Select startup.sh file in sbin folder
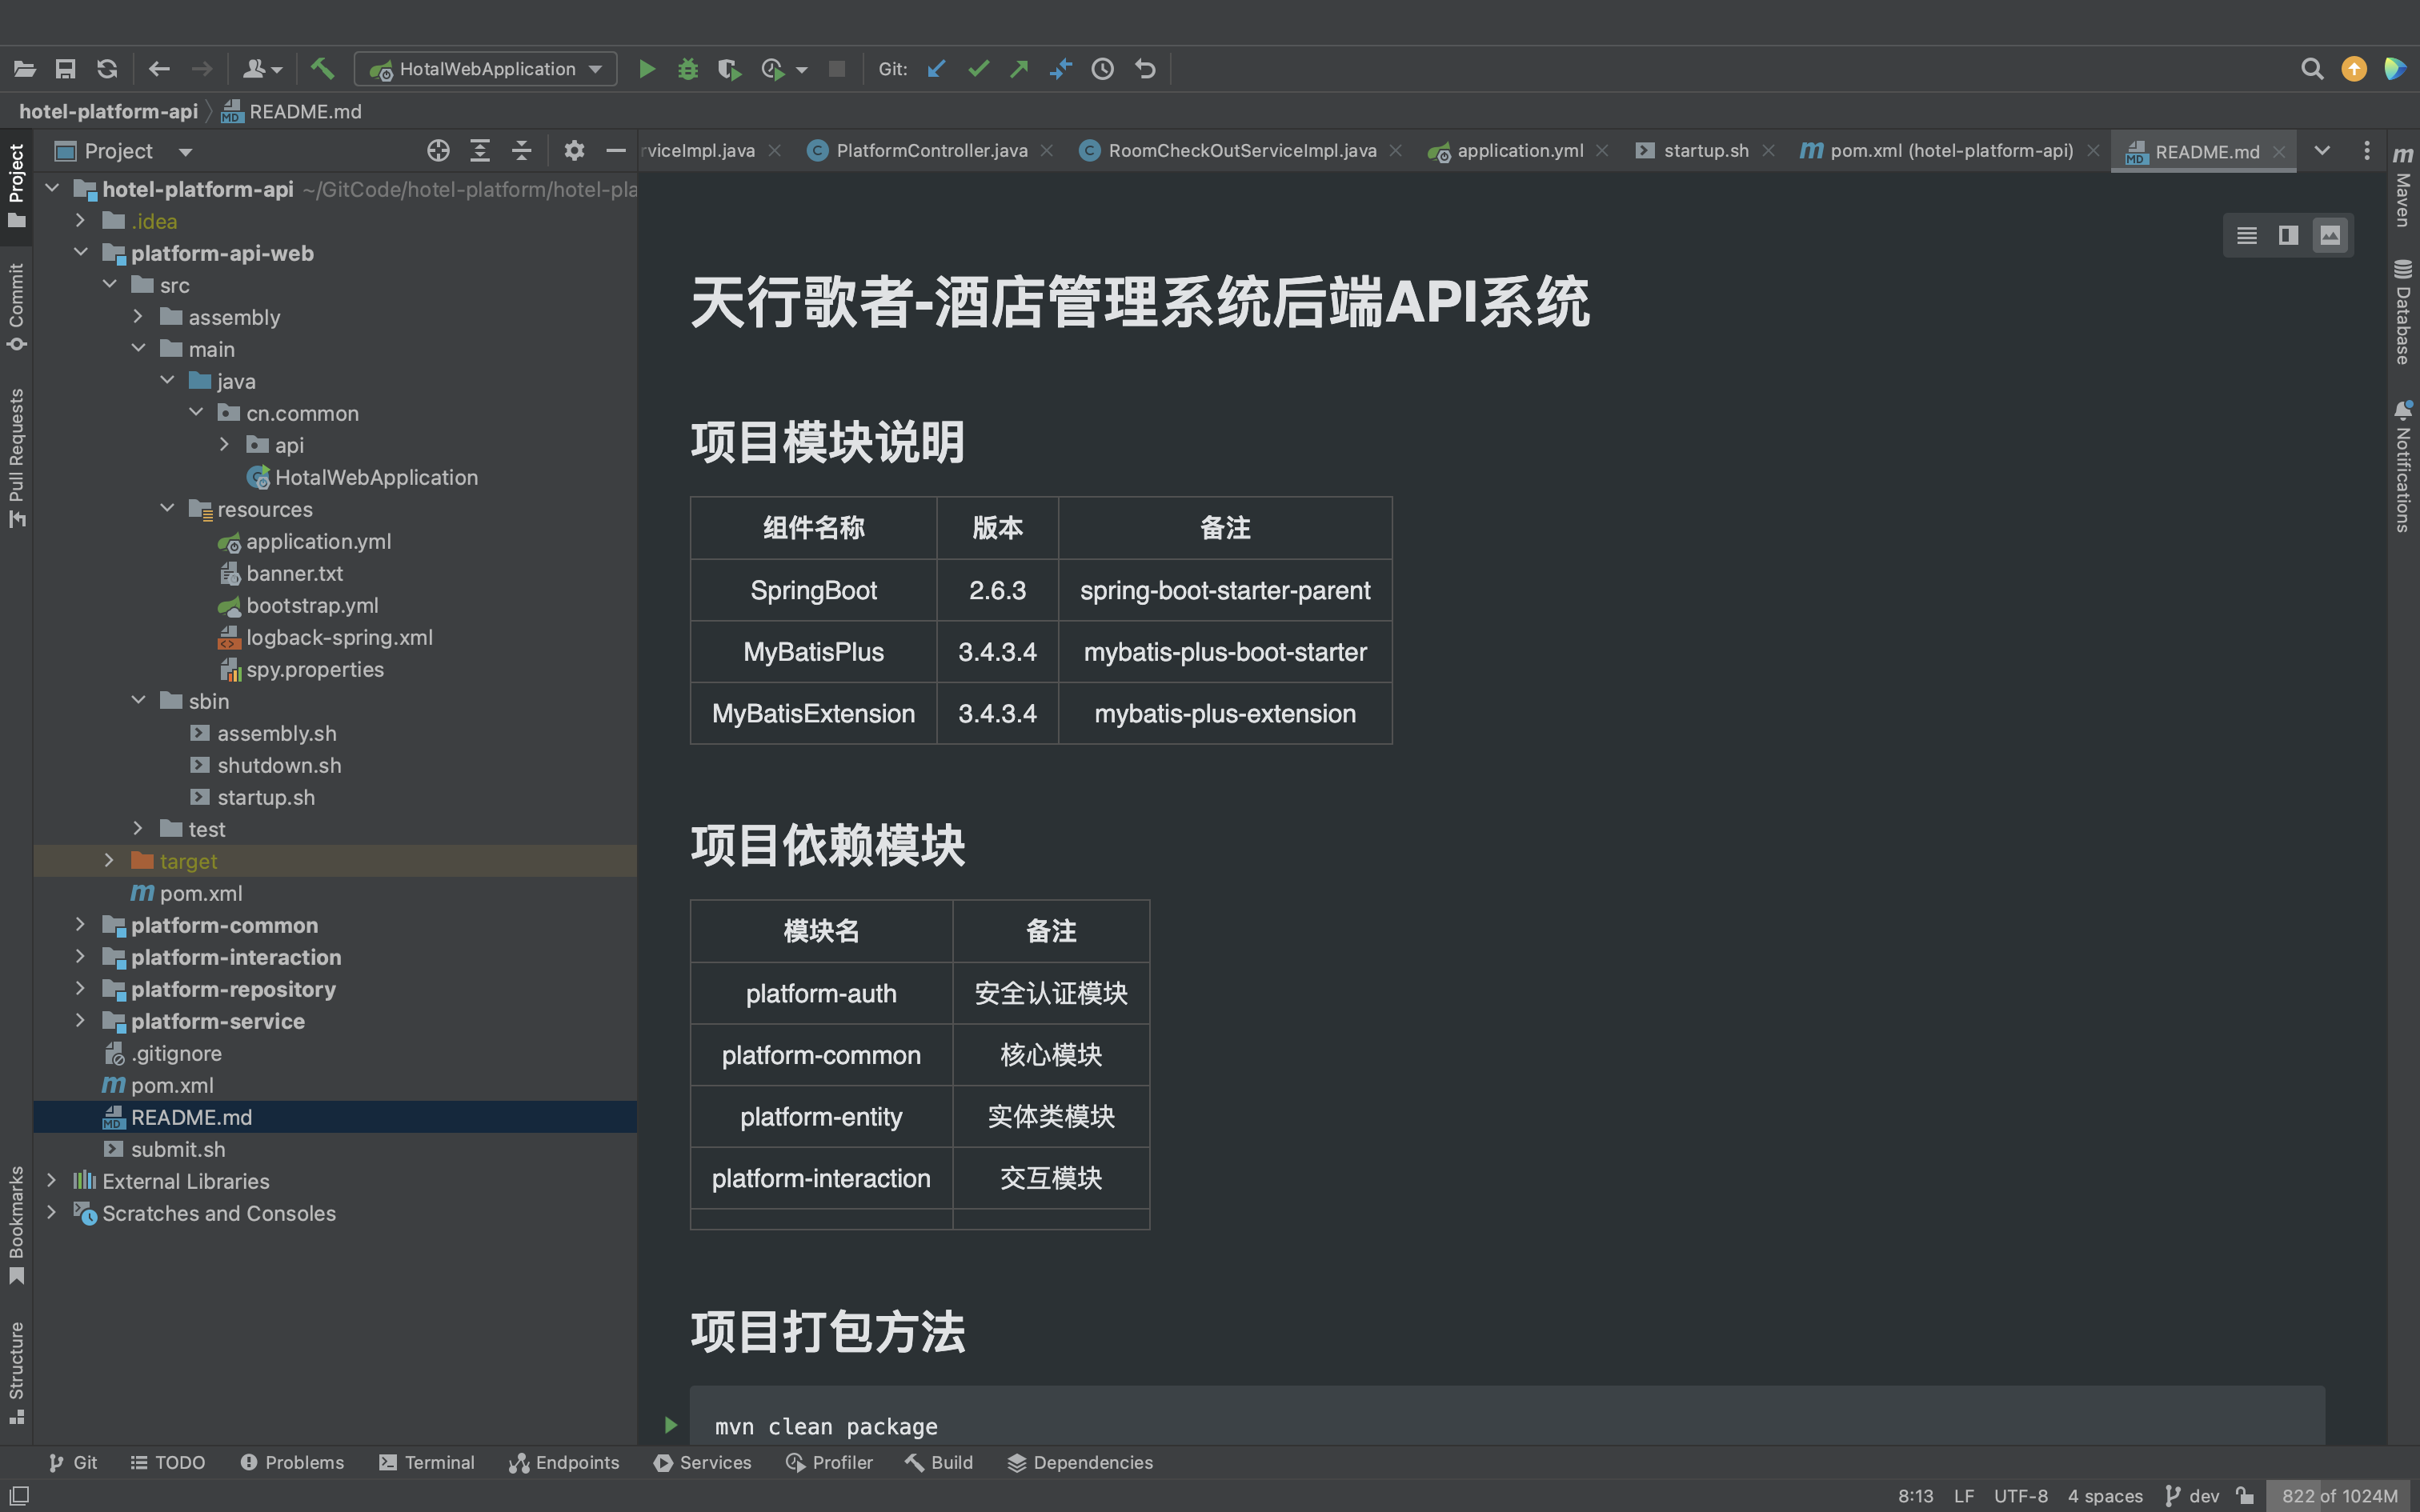The height and width of the screenshot is (1512, 2420). (x=266, y=797)
